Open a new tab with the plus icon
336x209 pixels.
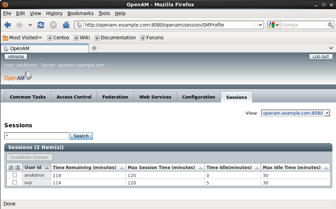[x=94, y=48]
